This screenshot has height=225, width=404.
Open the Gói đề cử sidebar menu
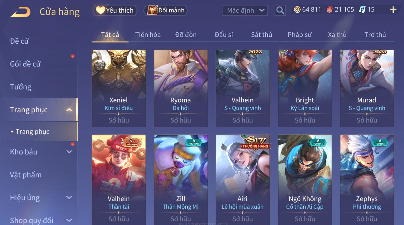[25, 64]
